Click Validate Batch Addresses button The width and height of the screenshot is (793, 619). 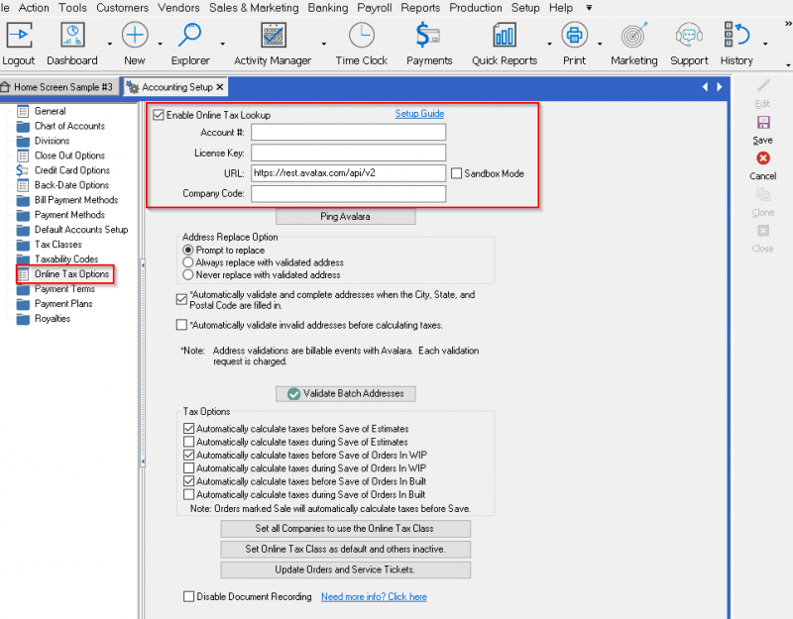(x=345, y=393)
